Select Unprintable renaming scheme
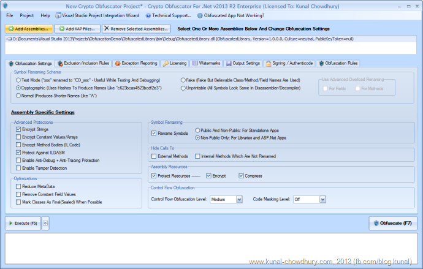423x269 pixels. click(x=183, y=88)
